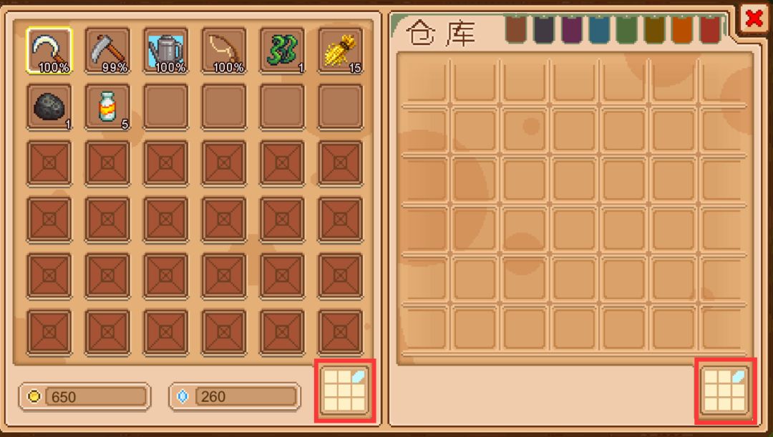The image size is (773, 437).
Task: Switch to the green warehouse tab
Action: [626, 29]
